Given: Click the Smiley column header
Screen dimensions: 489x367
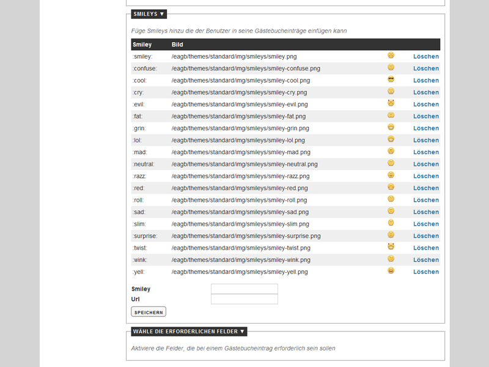Looking at the screenshot, I should 142,44.
